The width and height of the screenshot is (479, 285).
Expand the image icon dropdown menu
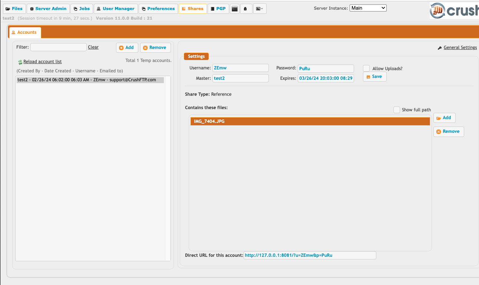click(x=260, y=9)
